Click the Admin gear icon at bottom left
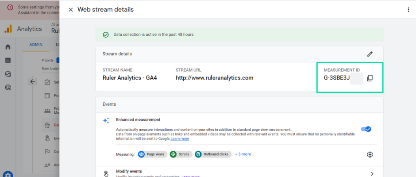The image size is (416, 177). coord(8,175)
